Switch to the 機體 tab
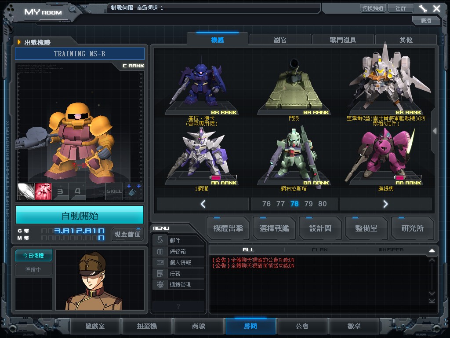The image size is (450, 338). point(217,39)
